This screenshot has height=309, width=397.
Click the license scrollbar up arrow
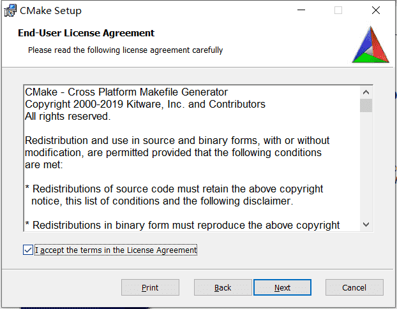(366, 92)
